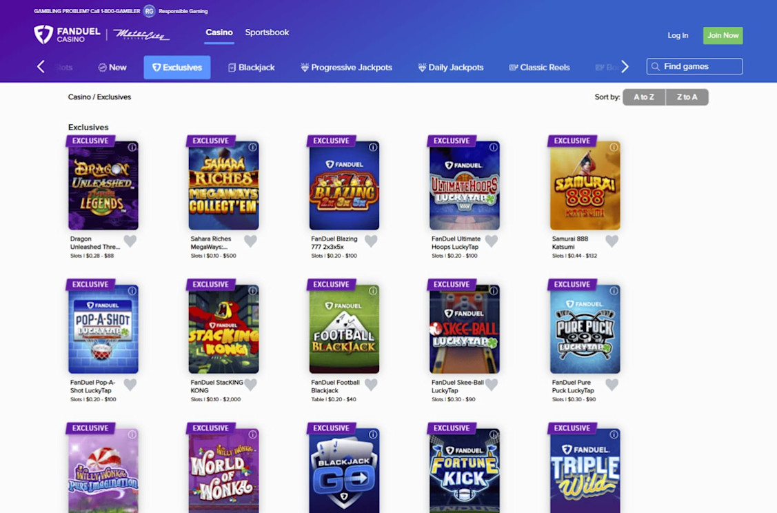Open info for FanDuel Triple Wild
This screenshot has height=513, width=777.
(614, 434)
